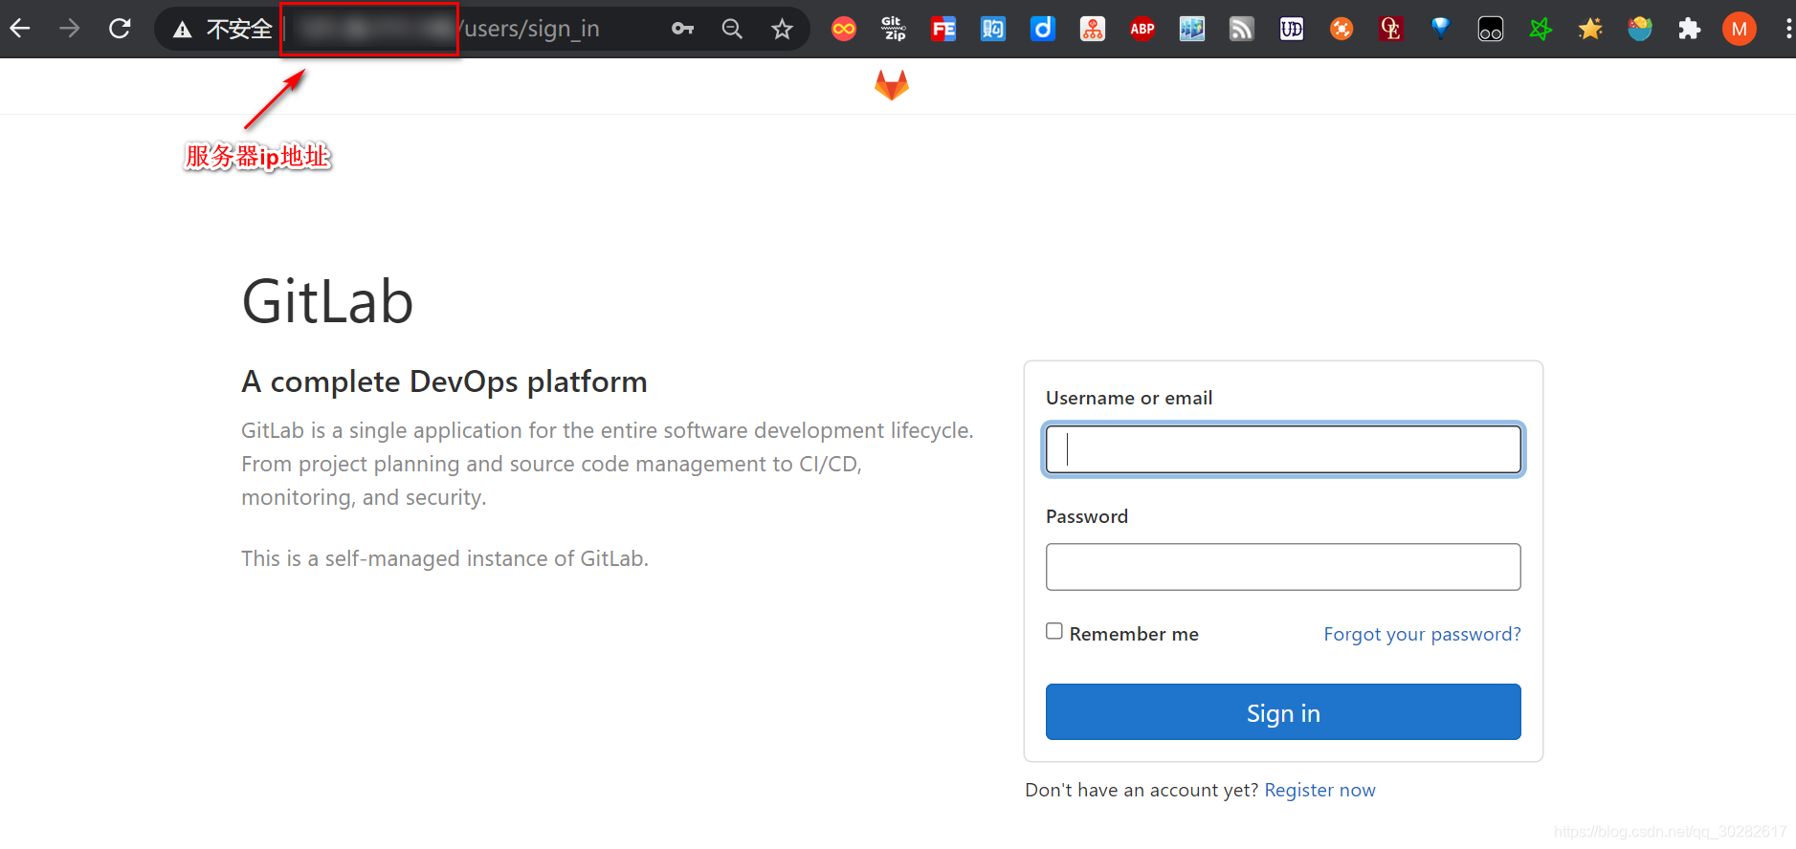Open the blue shopping 购 extension
This screenshot has height=849, width=1796.
click(993, 29)
